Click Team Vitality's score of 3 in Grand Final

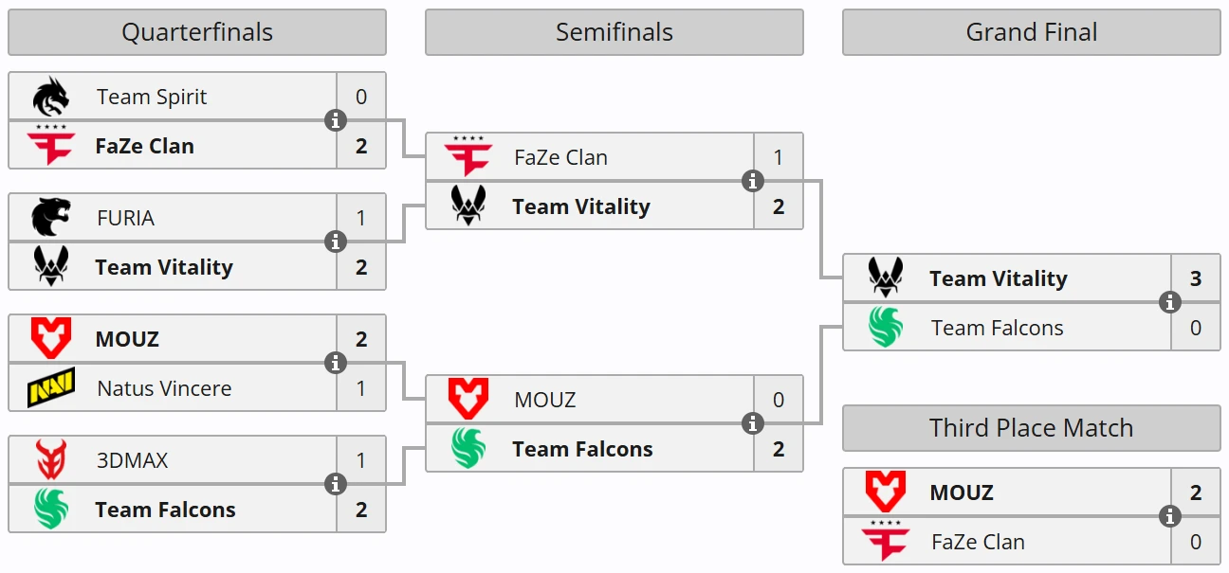1195,278
